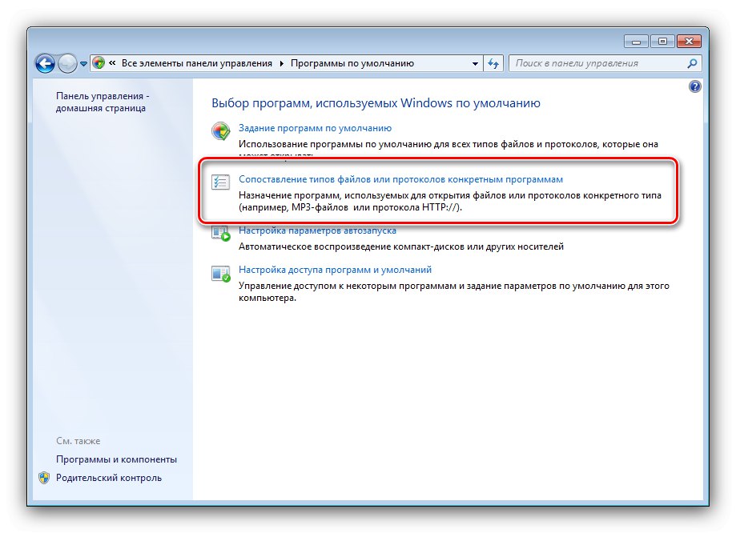This screenshot has height=533, width=736.
Task: Open 'Панель управления - домашняя страница' link
Action: tap(103, 102)
